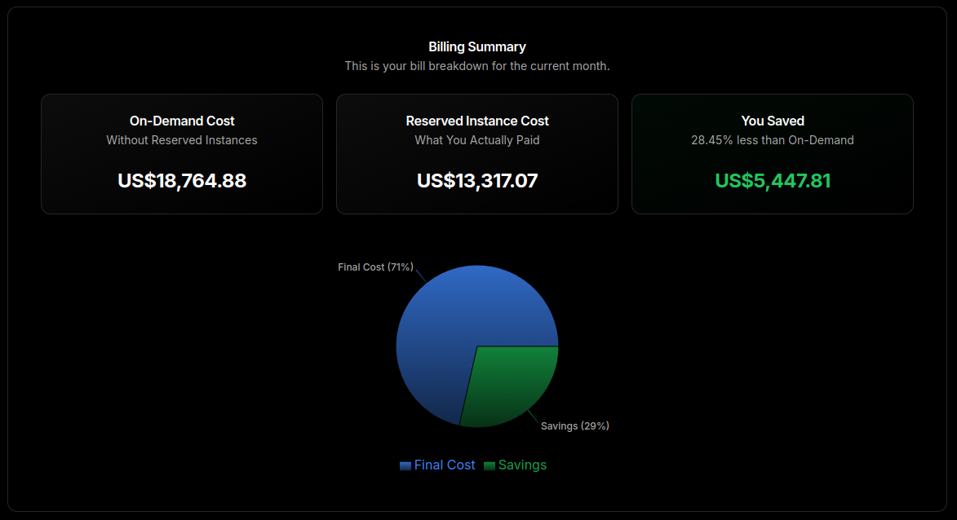The width and height of the screenshot is (957, 520).
Task: Click the green US$5,447.81 savings amount
Action: 772,181
